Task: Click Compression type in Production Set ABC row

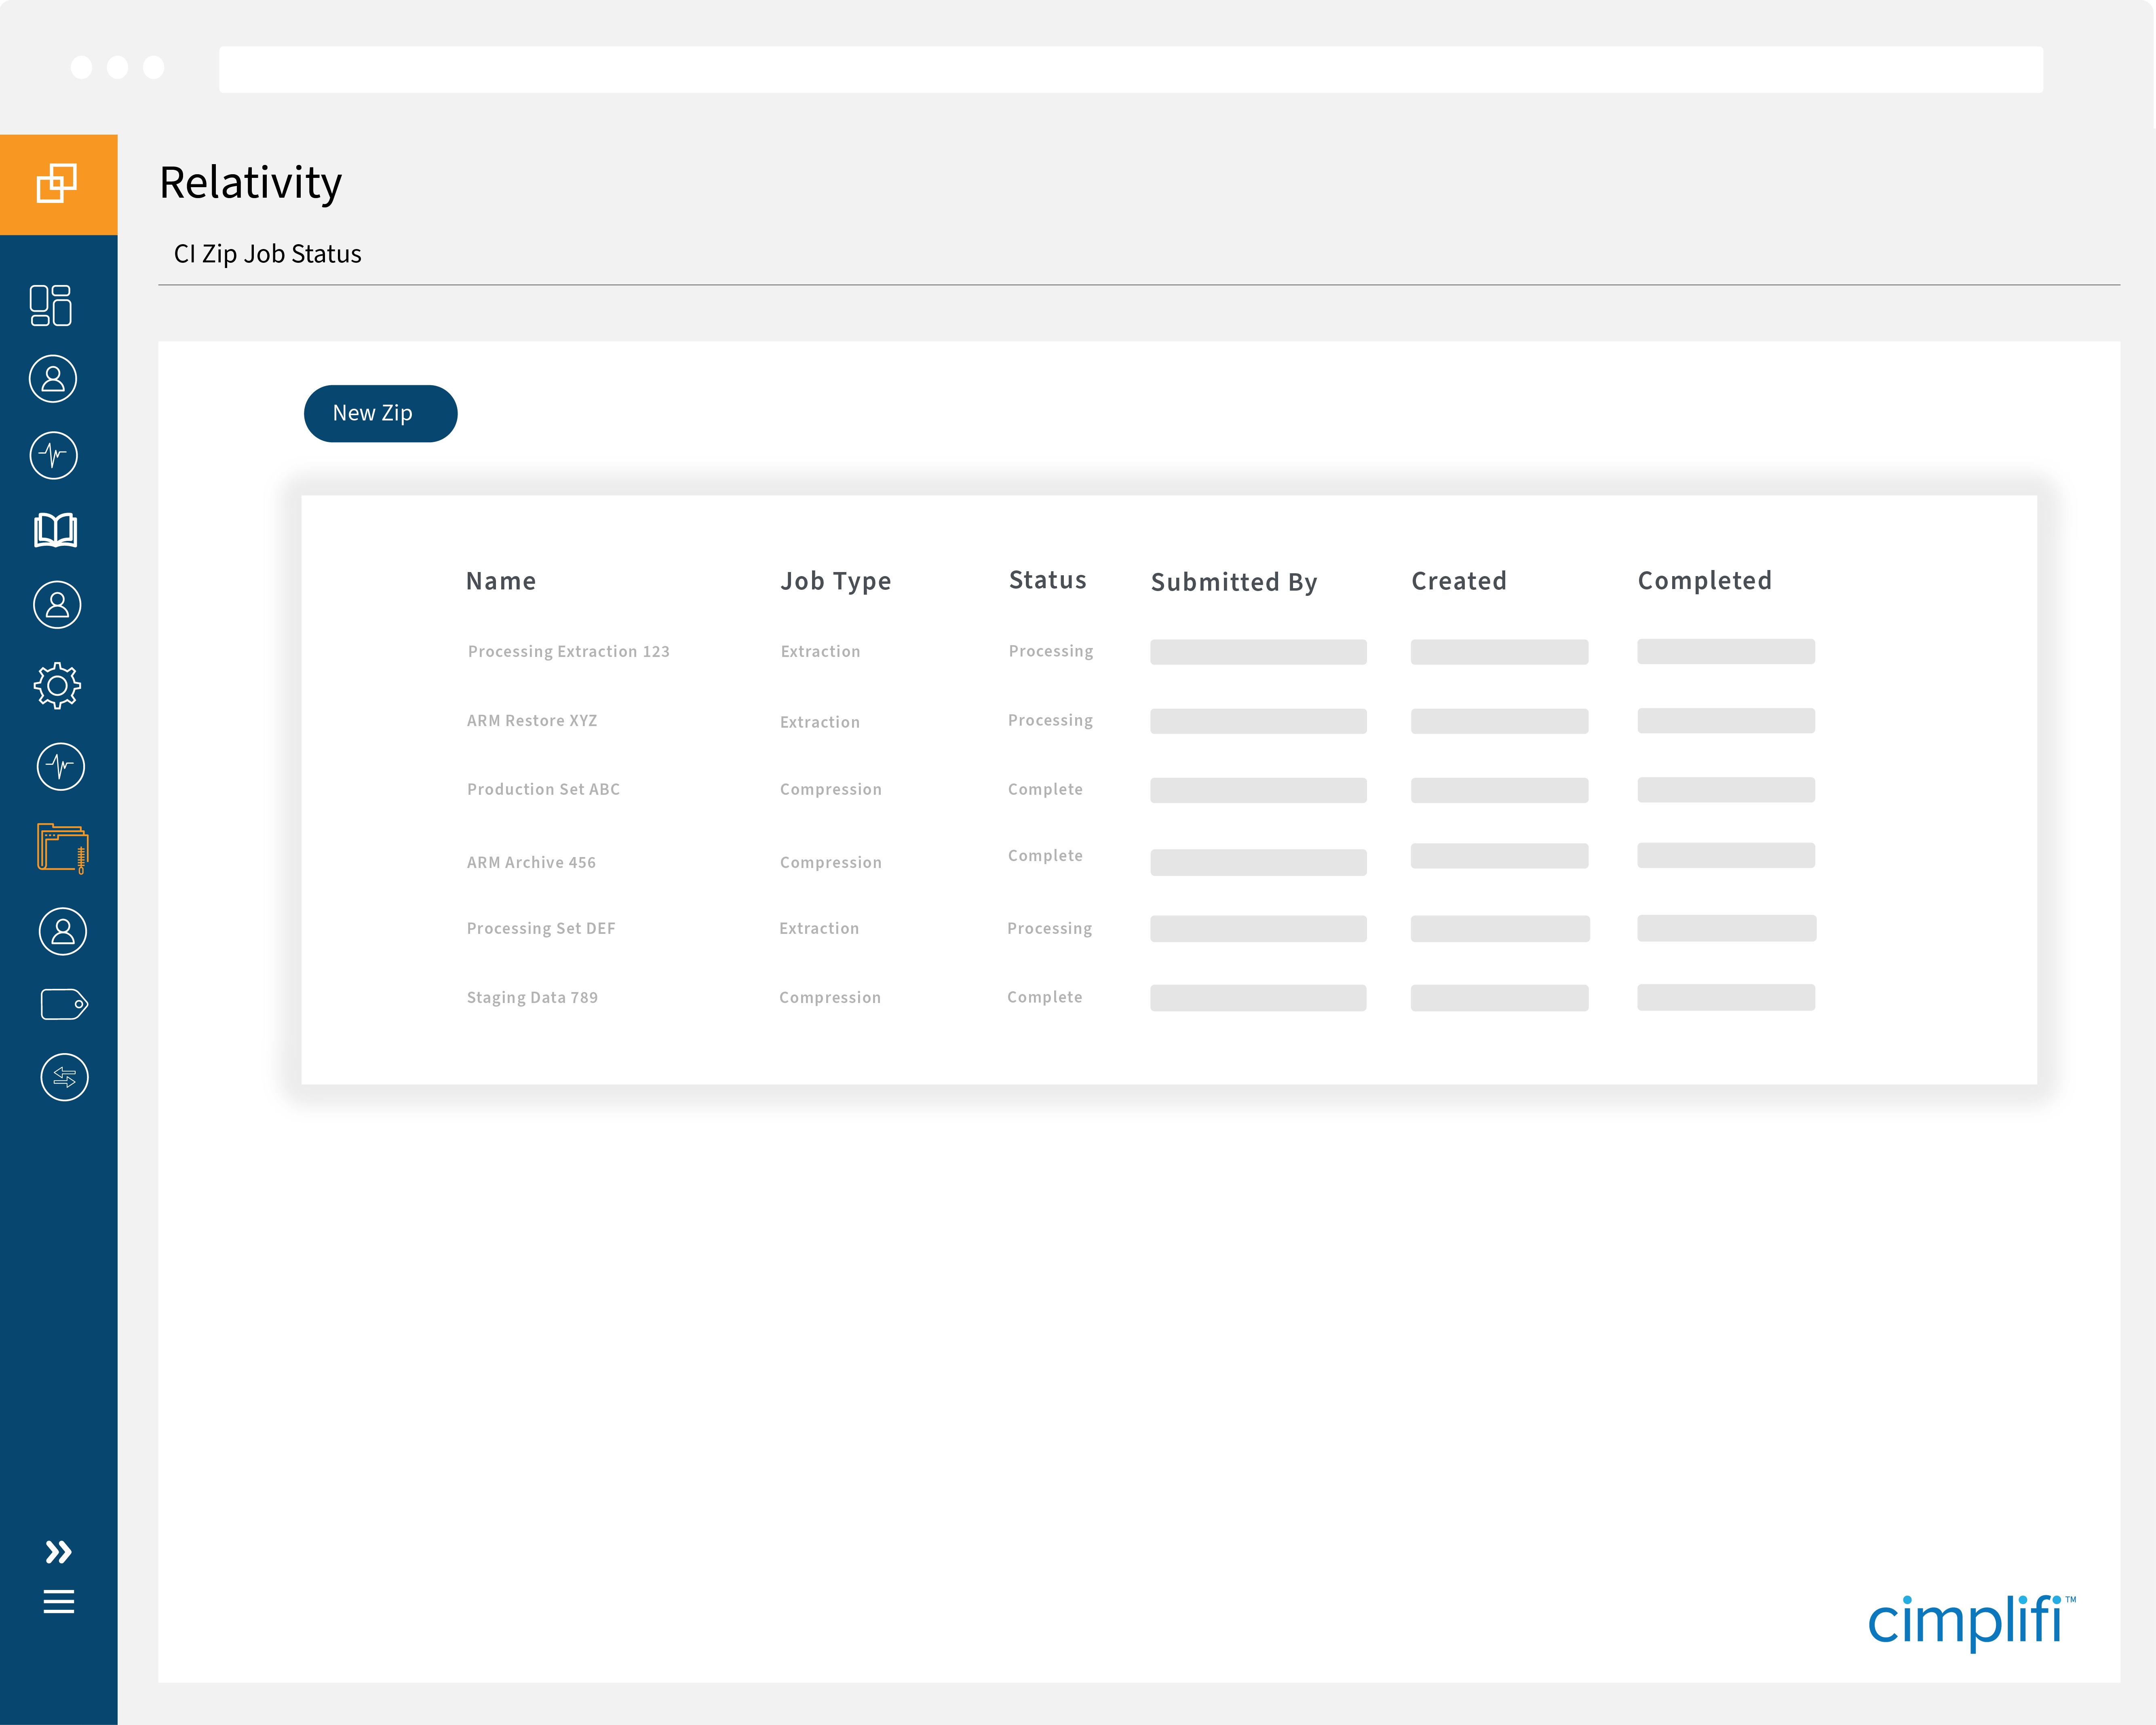Action: 831,790
